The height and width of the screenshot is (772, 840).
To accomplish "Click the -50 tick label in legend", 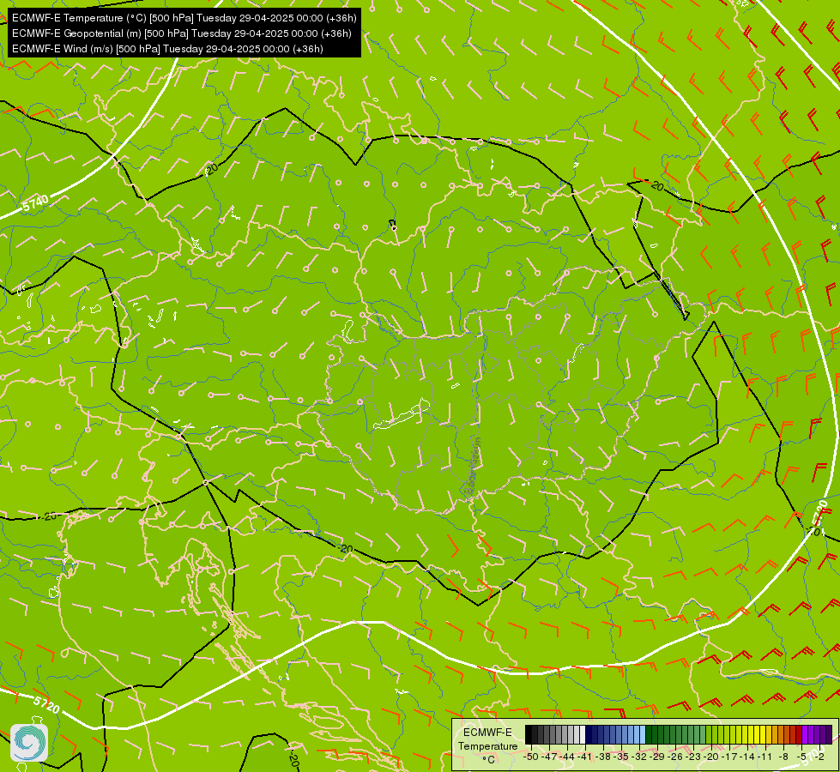I will (531, 757).
